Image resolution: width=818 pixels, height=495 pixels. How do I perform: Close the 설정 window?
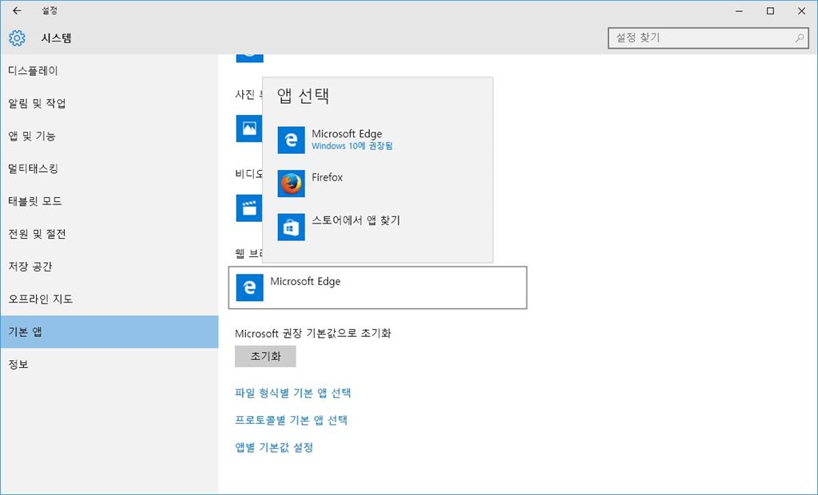[x=801, y=11]
